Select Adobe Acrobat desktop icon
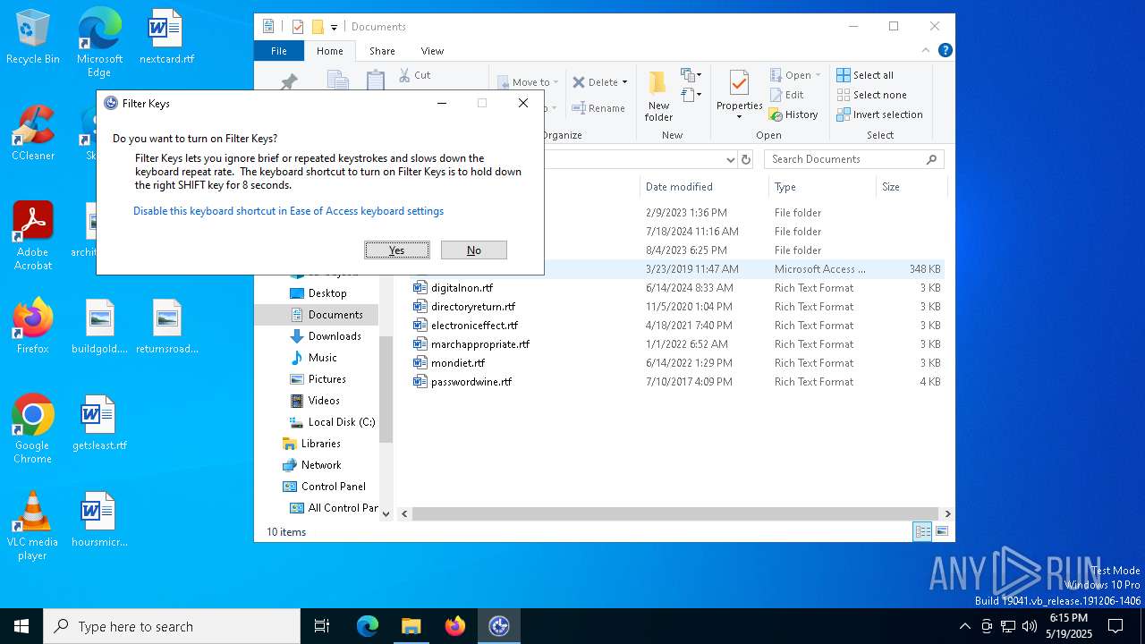Screen dimensions: 1145x644 (x=33, y=236)
